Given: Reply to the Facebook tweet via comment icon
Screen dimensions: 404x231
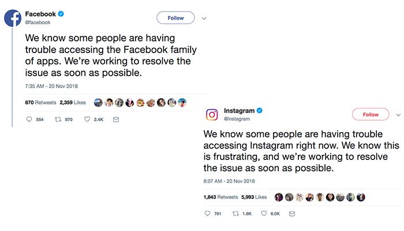Looking at the screenshot, I should [29, 119].
